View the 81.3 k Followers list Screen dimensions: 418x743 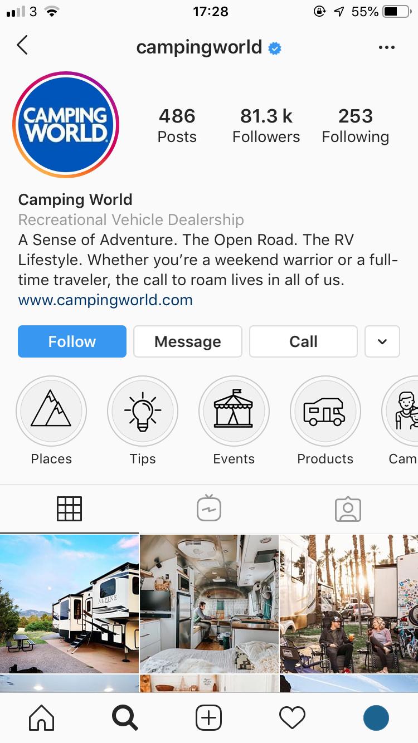point(266,126)
